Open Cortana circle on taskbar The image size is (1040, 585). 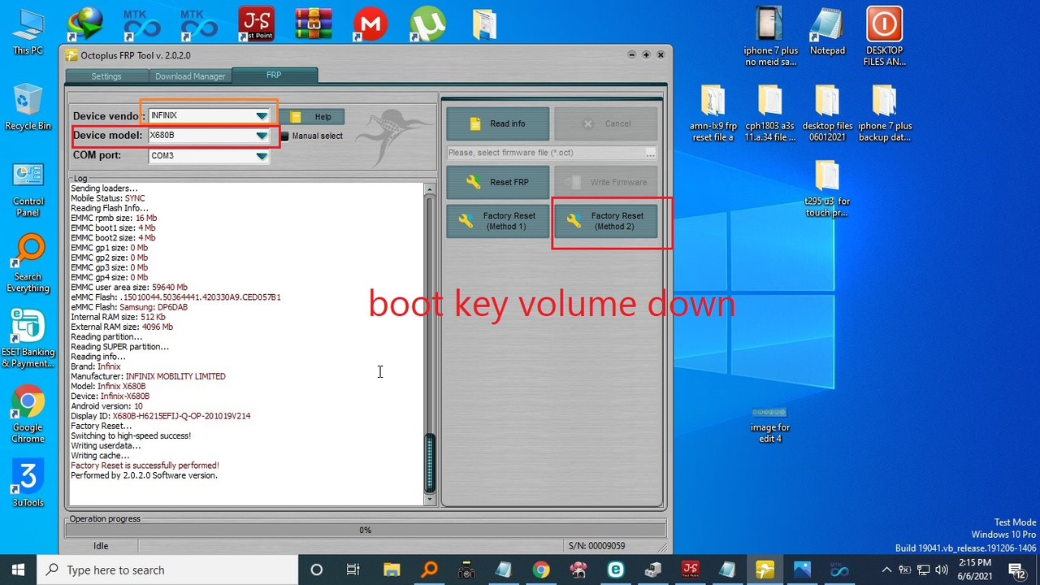click(316, 570)
